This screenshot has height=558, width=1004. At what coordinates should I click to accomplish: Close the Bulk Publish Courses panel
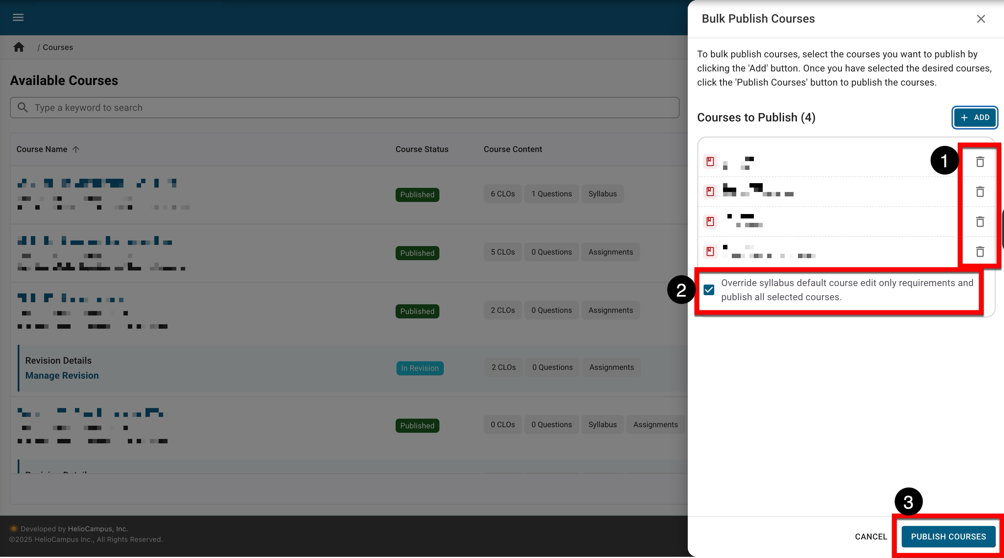click(980, 19)
